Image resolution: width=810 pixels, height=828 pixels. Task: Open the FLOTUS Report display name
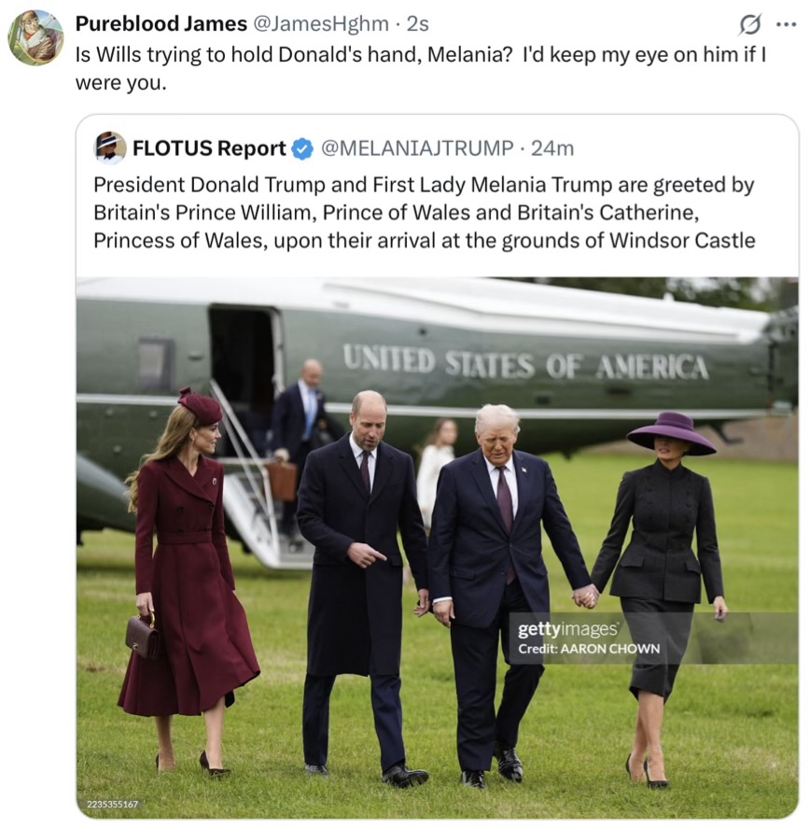[x=209, y=148]
